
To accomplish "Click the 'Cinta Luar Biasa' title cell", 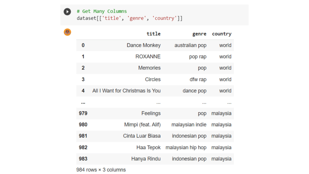I will pos(142,136).
